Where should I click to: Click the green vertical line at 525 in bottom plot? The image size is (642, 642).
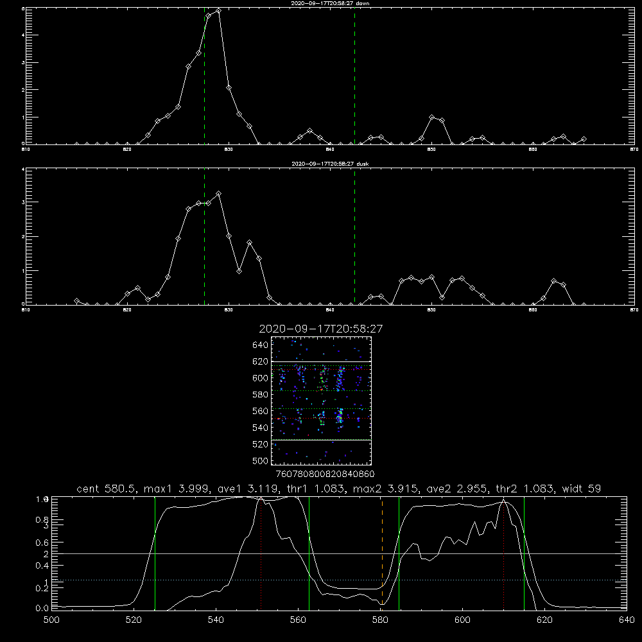coord(155,553)
